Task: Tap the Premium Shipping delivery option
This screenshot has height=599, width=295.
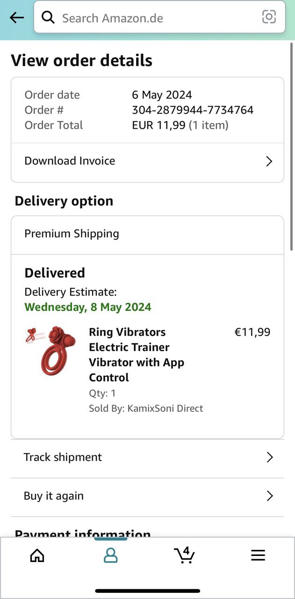Action: tap(72, 234)
